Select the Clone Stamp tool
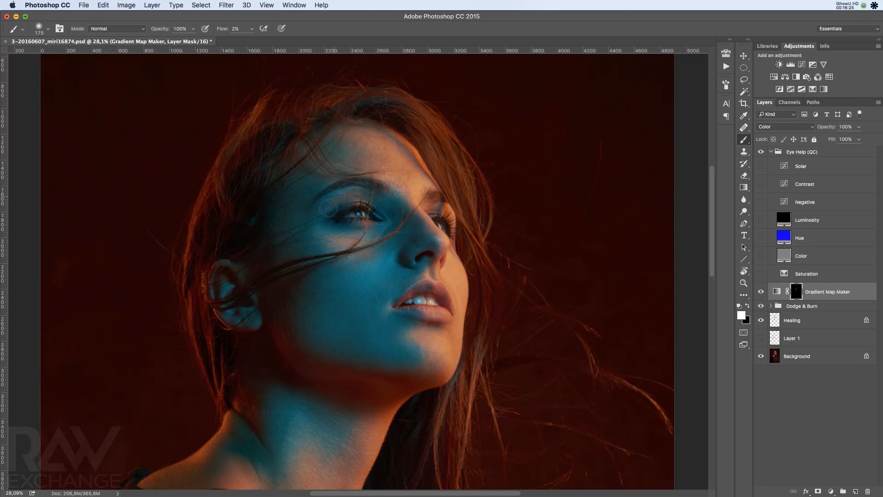 (744, 151)
